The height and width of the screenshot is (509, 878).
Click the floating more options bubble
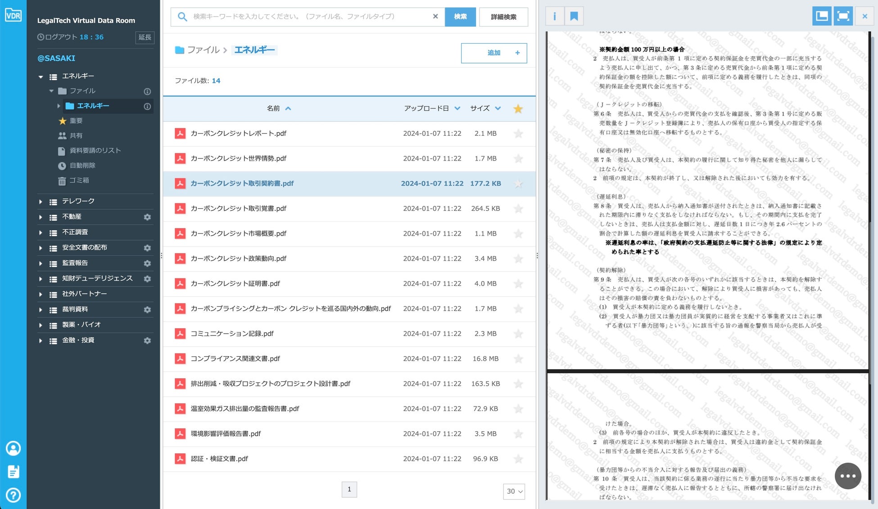(848, 476)
